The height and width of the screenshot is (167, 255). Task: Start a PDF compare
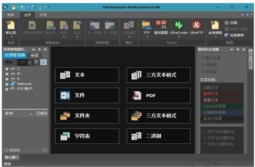point(158,95)
